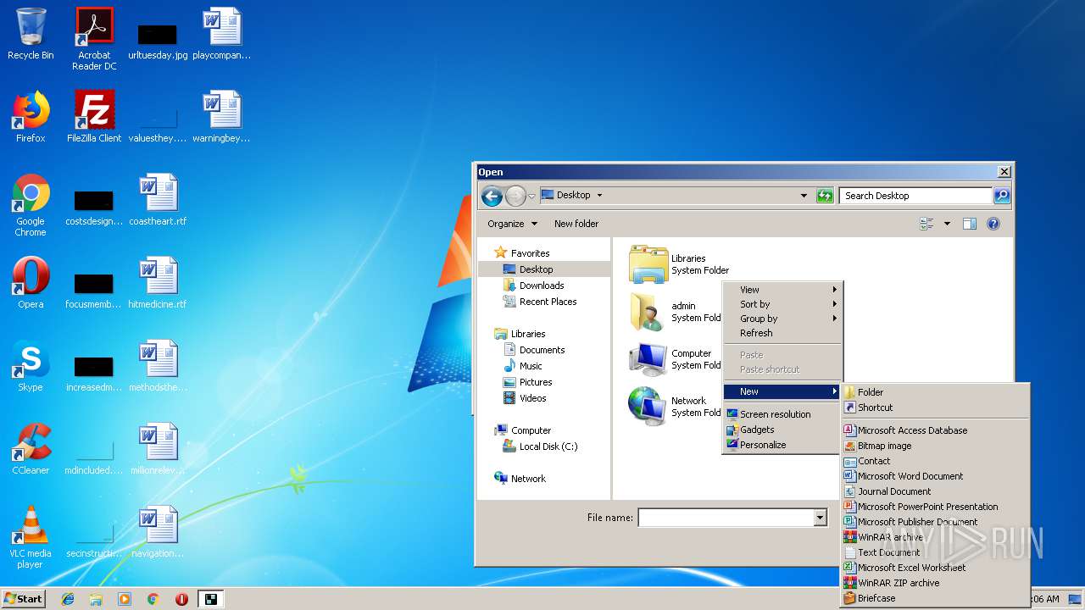
Task: Select Desktop in Favorites tree
Action: click(536, 269)
